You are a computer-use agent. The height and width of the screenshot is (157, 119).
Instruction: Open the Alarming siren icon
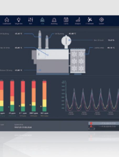pos(54,20)
